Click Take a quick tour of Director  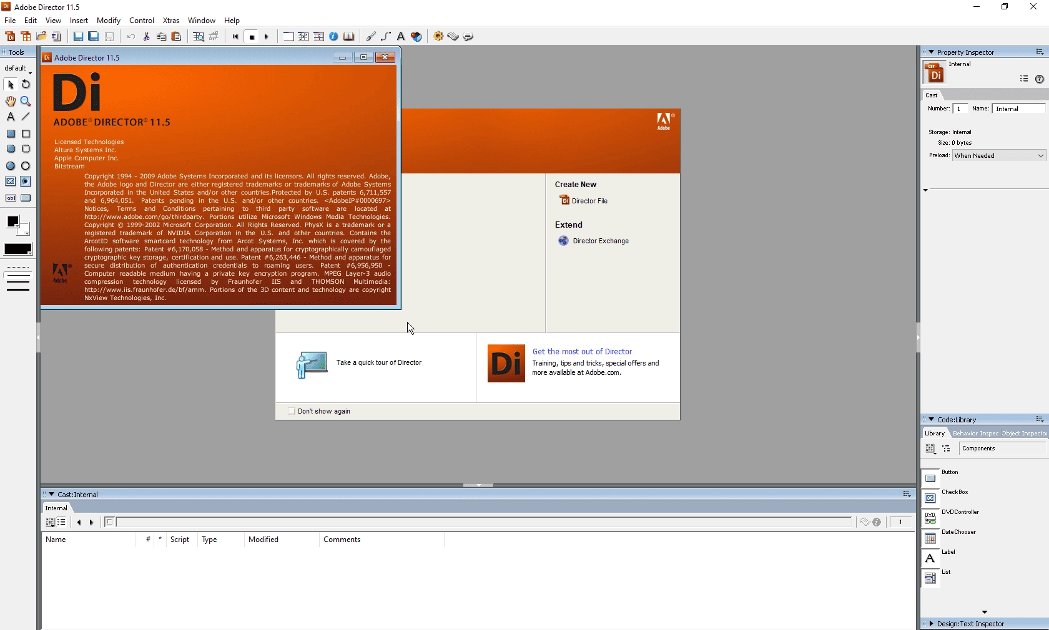coord(379,363)
